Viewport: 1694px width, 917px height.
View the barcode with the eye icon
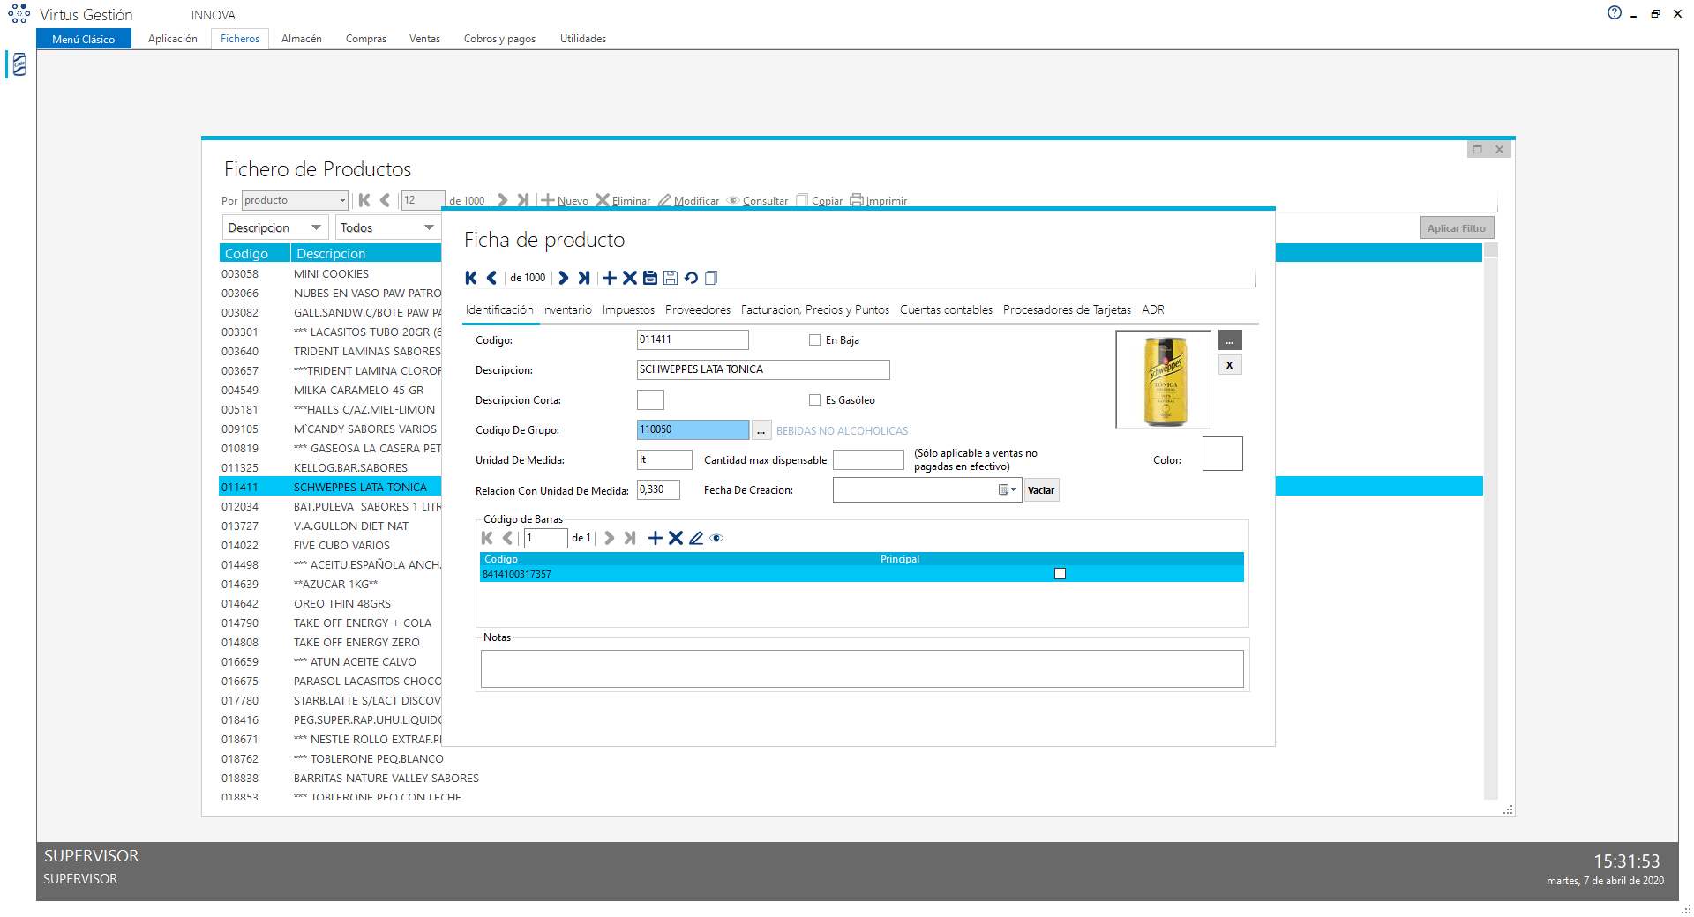click(716, 538)
